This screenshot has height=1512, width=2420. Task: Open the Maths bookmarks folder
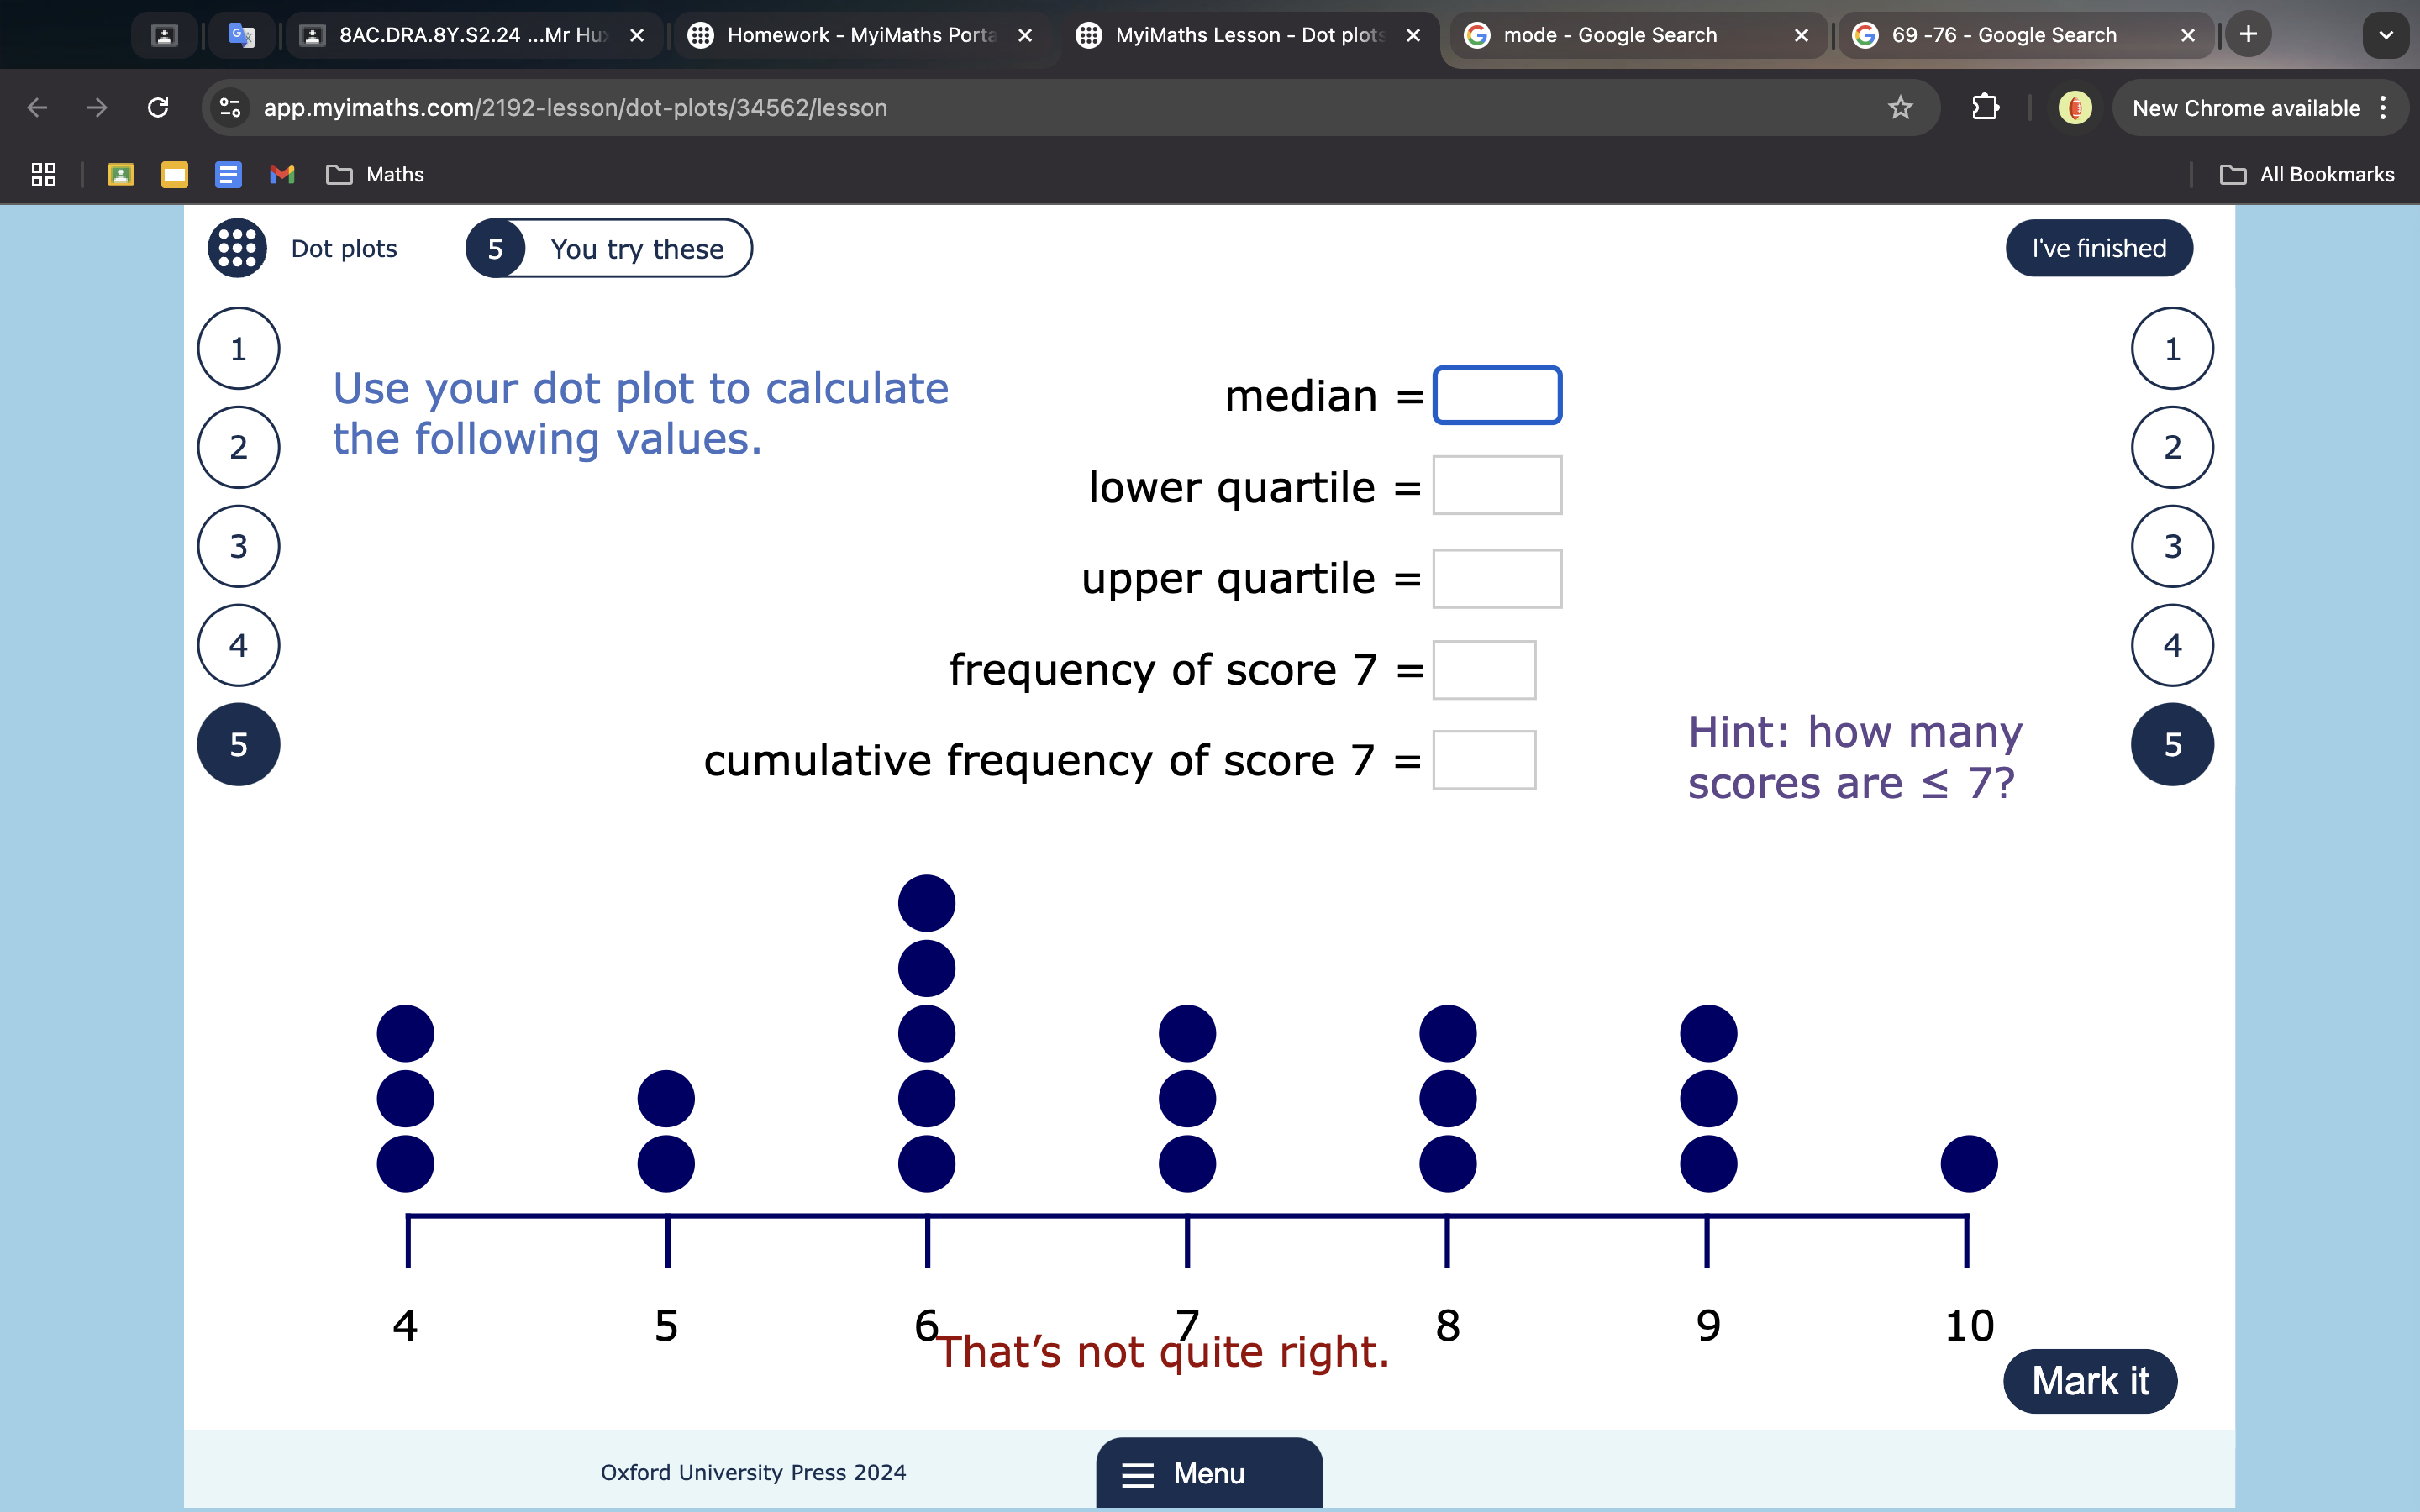coord(375,175)
